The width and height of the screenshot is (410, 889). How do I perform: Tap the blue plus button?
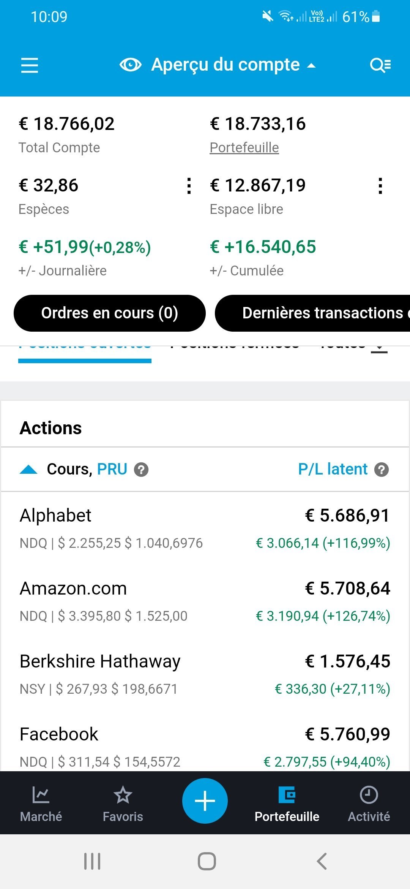[x=205, y=801]
